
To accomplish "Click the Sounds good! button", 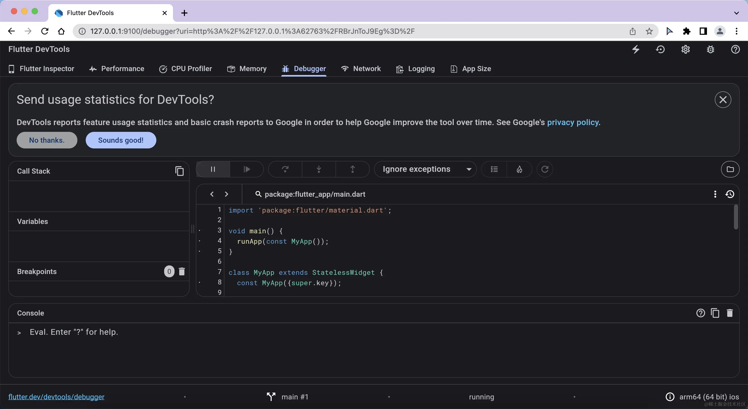I will tap(121, 140).
